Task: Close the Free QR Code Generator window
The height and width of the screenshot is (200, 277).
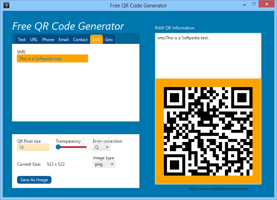Action: (x=267, y=4)
